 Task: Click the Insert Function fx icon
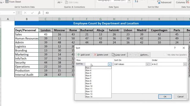[x=39, y=13]
